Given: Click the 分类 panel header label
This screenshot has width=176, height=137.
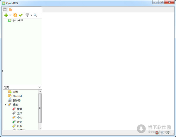Looking at the screenshot, I should tap(6, 87).
